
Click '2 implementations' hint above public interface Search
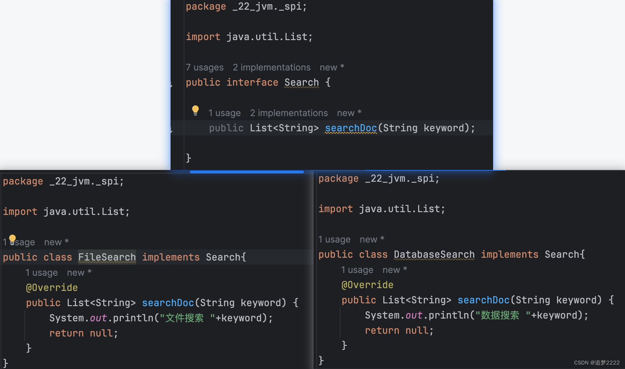tap(272, 67)
